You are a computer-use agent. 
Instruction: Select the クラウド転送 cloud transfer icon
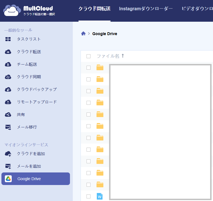pos(8,52)
